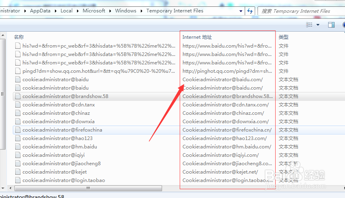This screenshot has height=198, width=345.
Task: Click address Cookie:administrator@hao123.com/ cell
Action: [x=225, y=138]
